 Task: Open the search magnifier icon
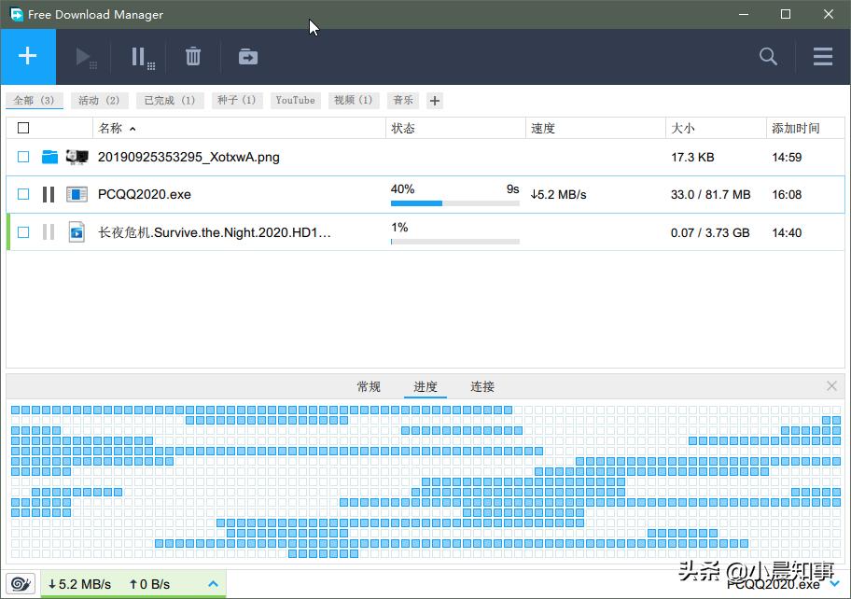click(x=768, y=56)
